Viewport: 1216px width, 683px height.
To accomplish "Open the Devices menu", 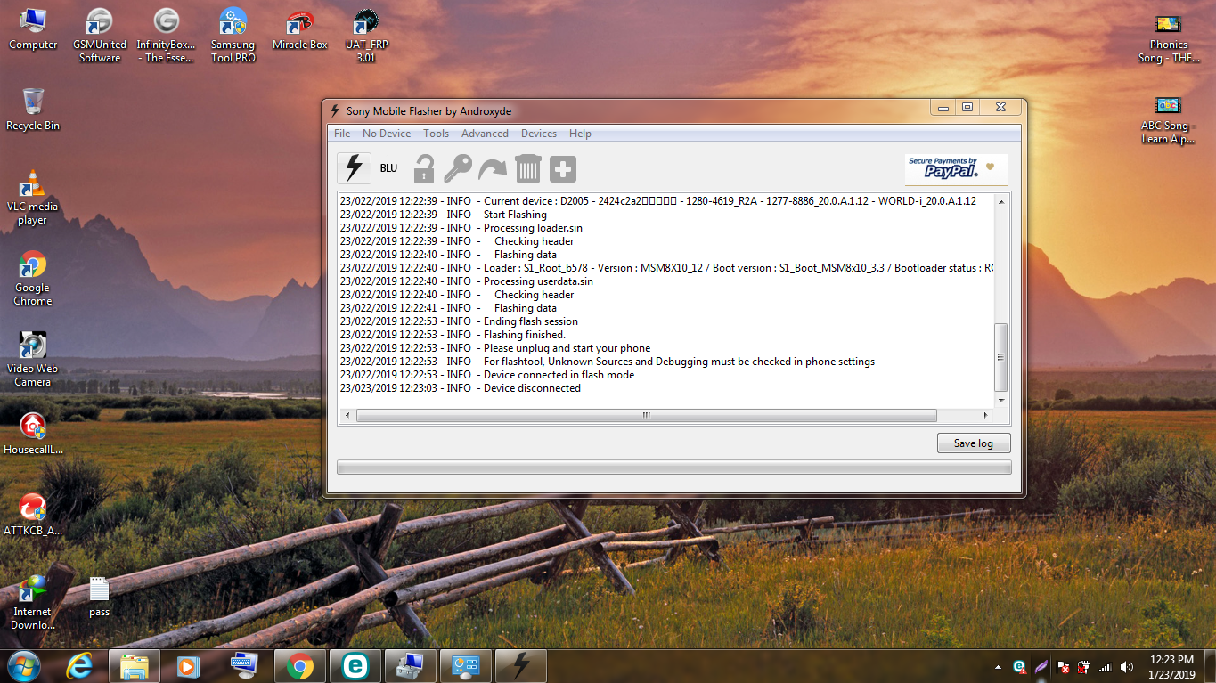I will (x=539, y=134).
